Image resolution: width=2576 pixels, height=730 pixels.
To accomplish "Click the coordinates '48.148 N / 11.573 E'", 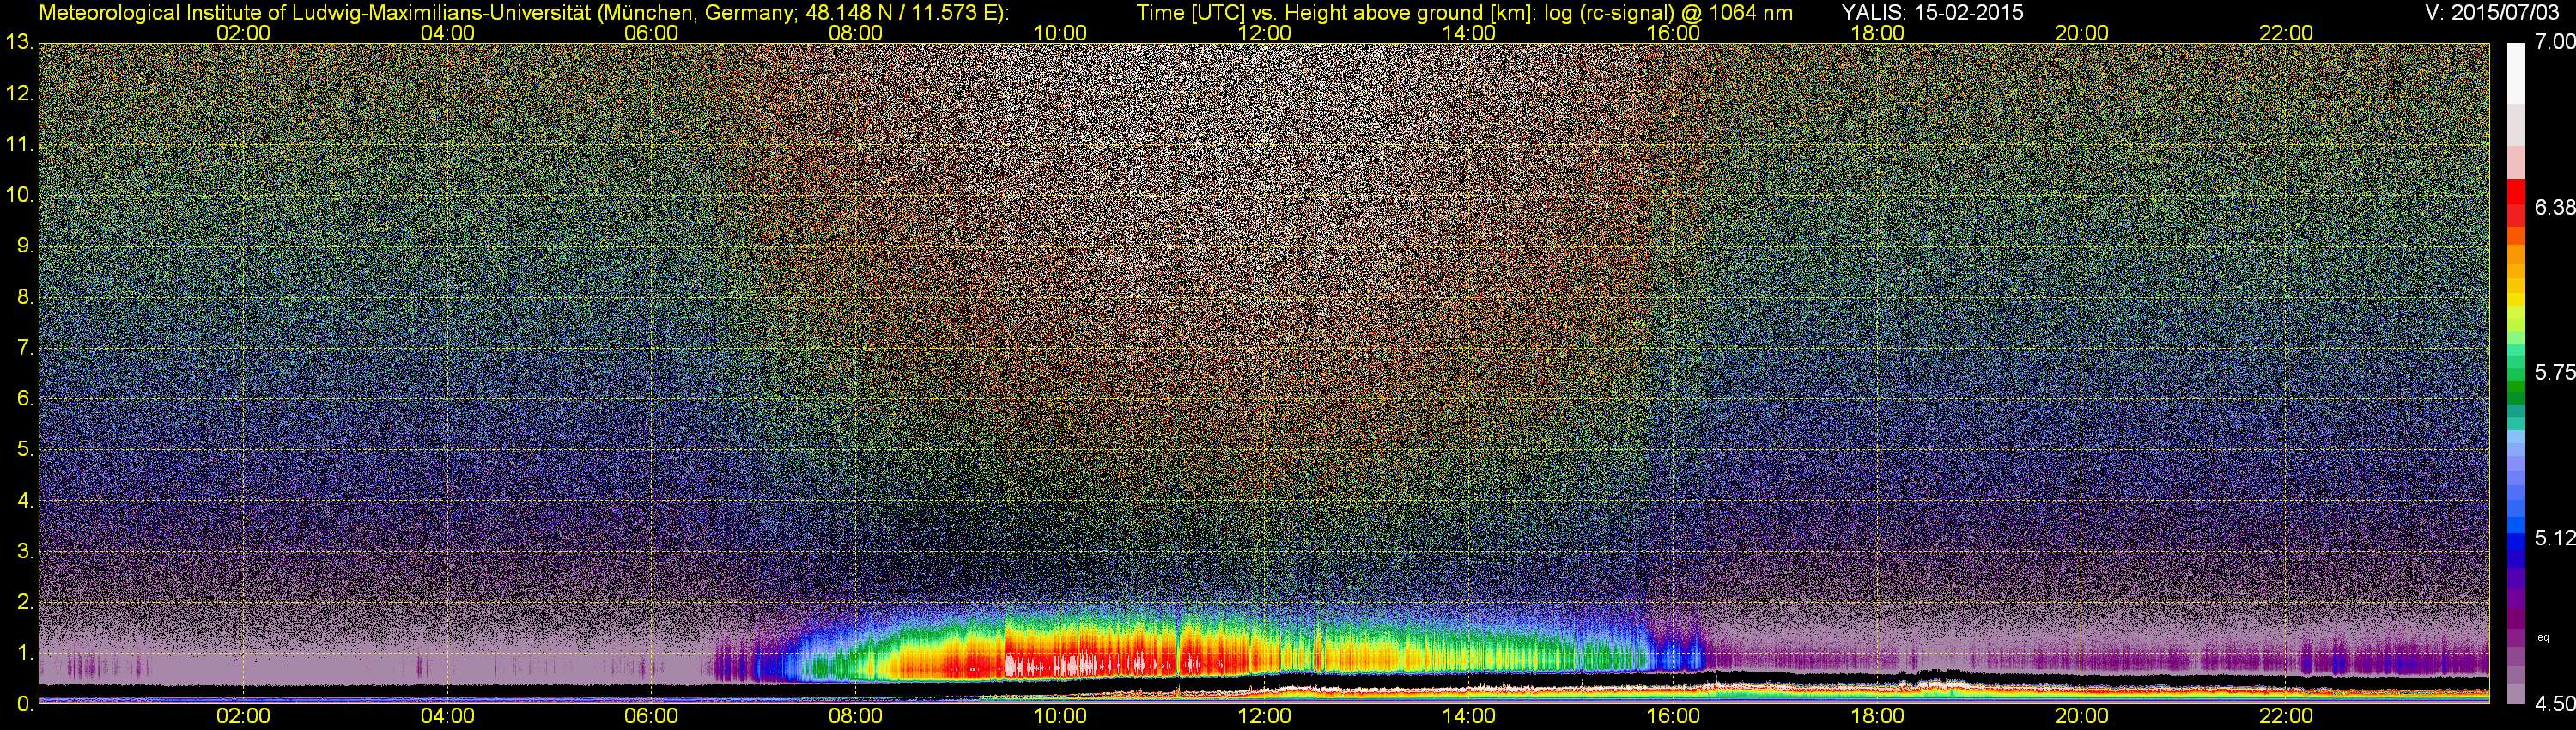I will 899,13.
